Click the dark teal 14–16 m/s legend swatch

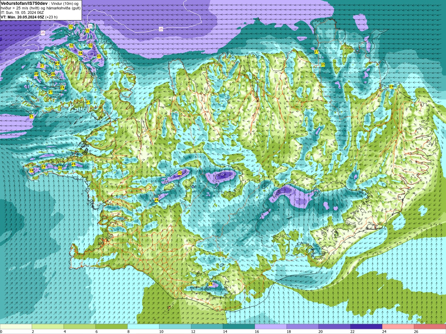239,327
